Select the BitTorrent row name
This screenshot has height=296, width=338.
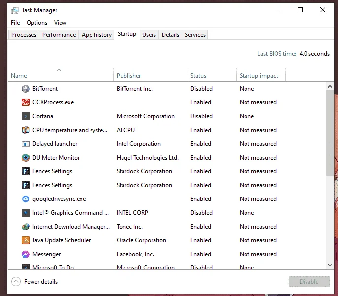(x=45, y=89)
